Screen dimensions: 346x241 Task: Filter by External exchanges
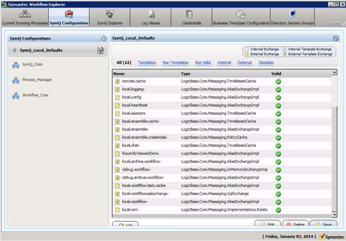[245, 63]
